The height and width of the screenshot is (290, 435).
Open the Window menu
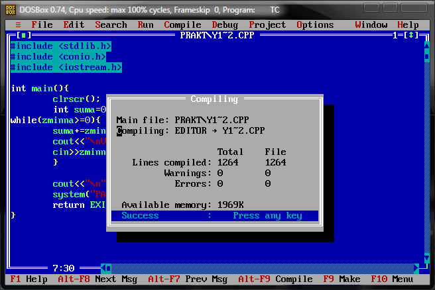[371, 25]
